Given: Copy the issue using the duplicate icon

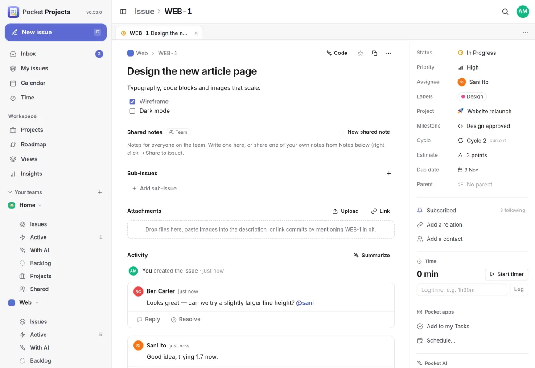Looking at the screenshot, I should click(x=374, y=53).
